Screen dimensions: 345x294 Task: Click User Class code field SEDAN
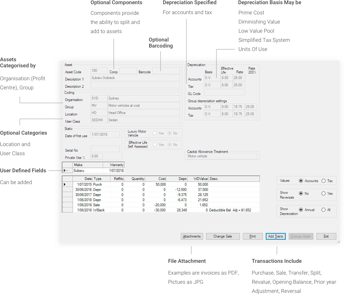pos(99,120)
